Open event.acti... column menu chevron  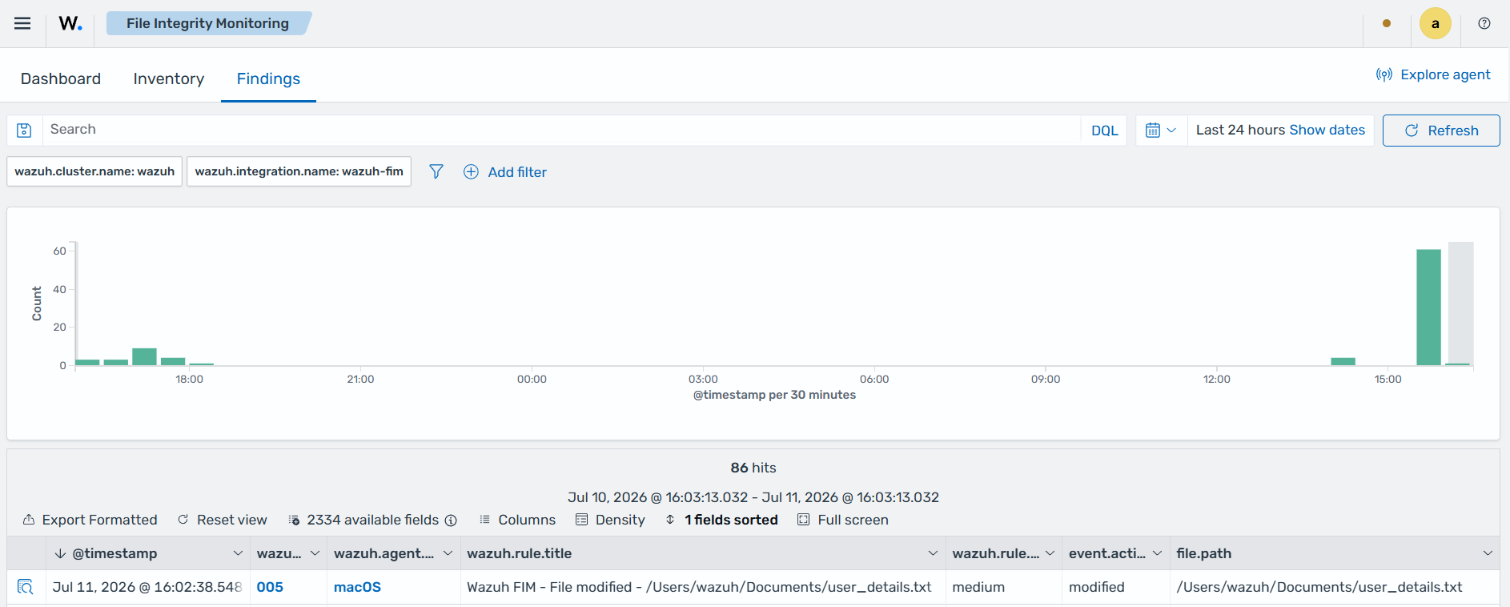click(1157, 553)
